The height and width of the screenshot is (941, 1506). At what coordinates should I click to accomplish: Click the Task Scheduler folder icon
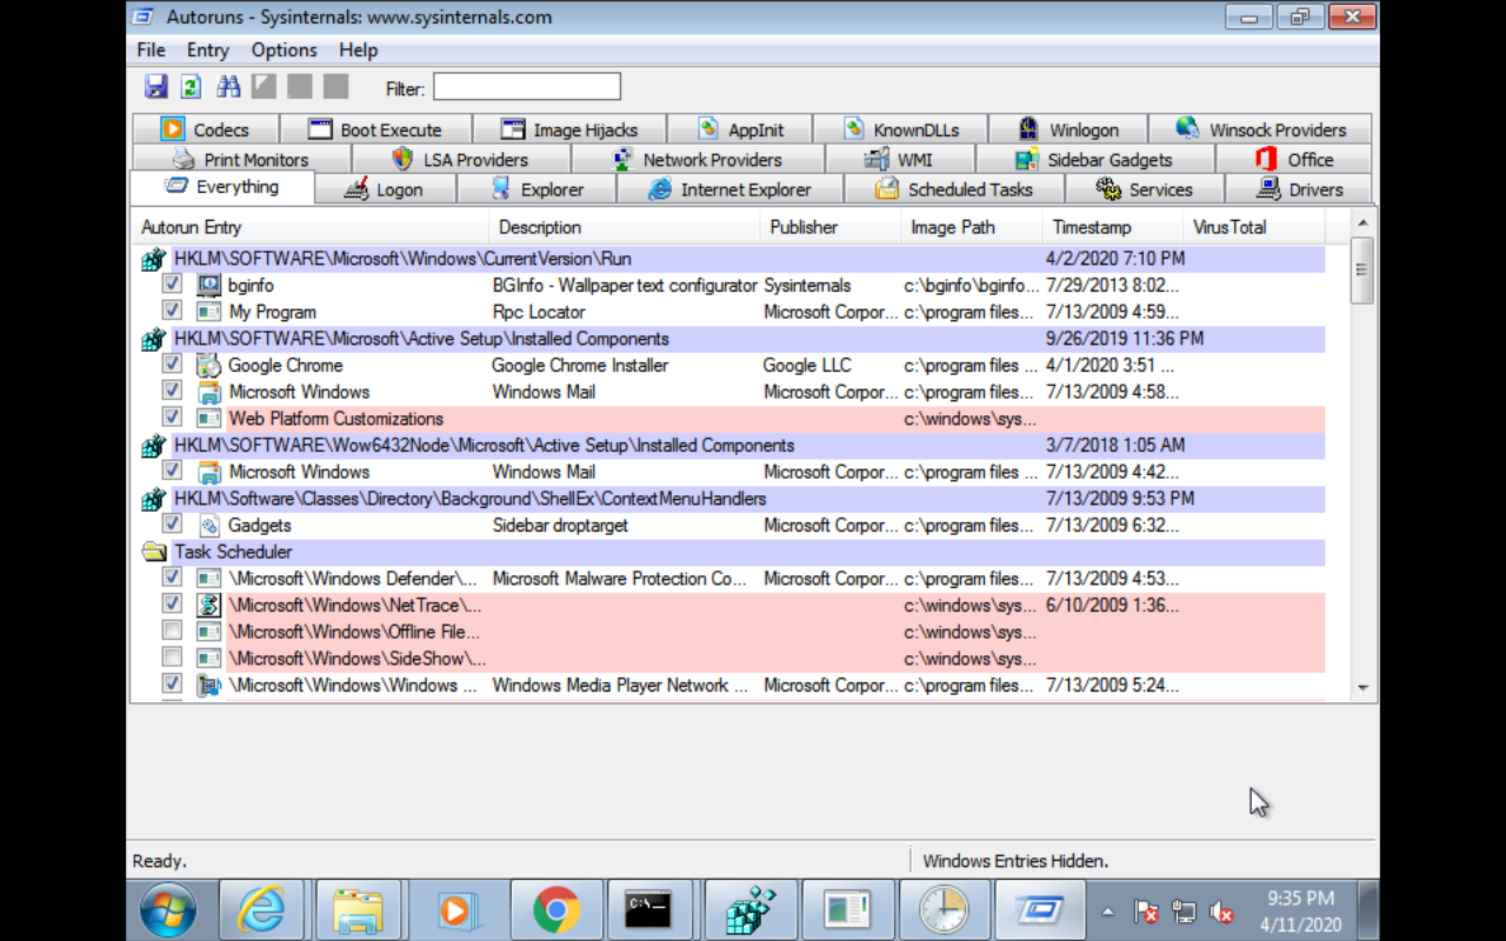coord(154,552)
